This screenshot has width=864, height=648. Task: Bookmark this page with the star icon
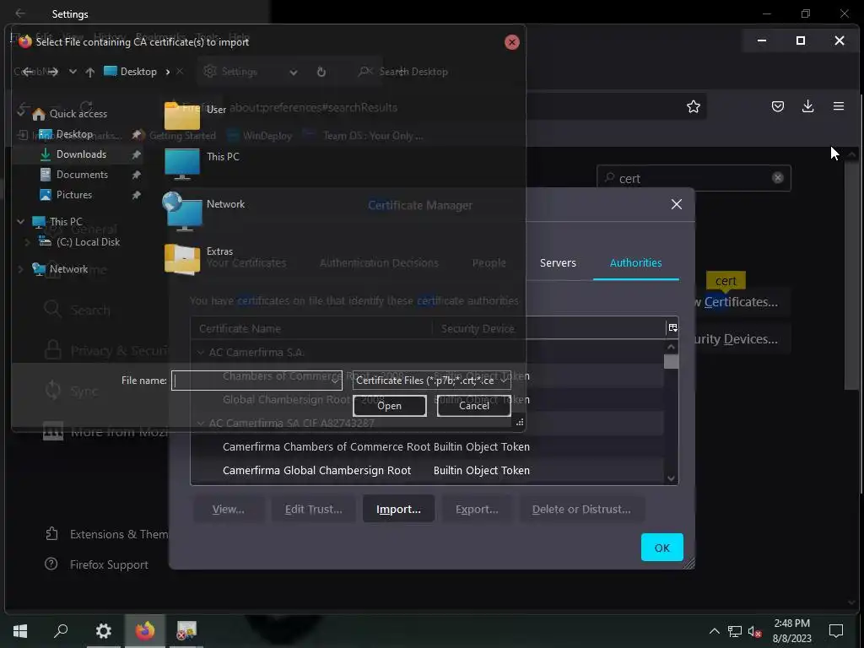694,106
